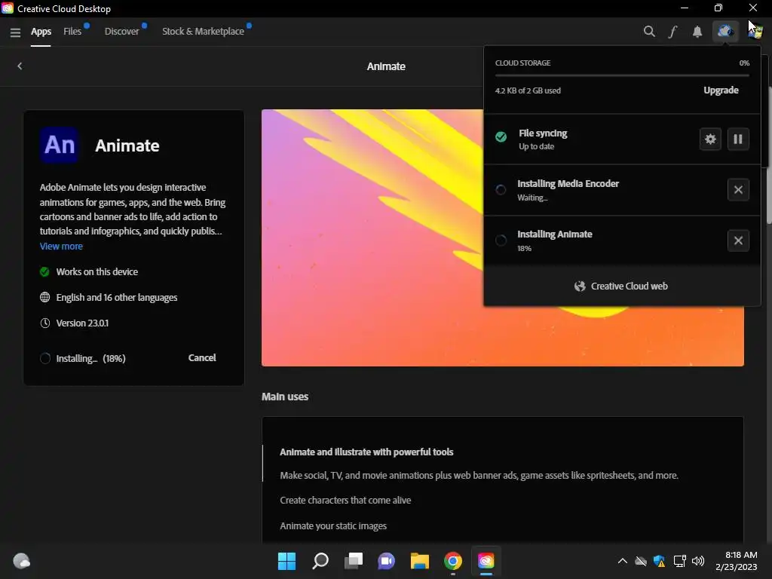
Task: Open File Explorer from taskbar
Action: [x=420, y=561]
